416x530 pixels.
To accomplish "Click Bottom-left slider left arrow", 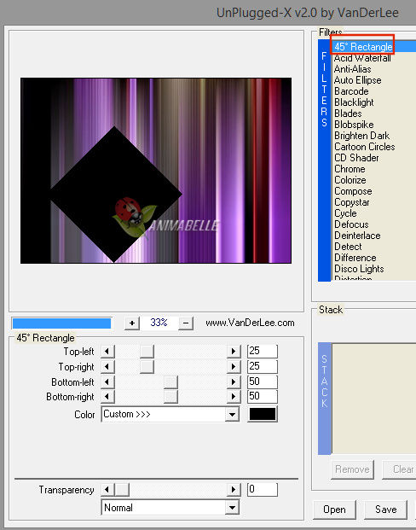I will [107, 382].
